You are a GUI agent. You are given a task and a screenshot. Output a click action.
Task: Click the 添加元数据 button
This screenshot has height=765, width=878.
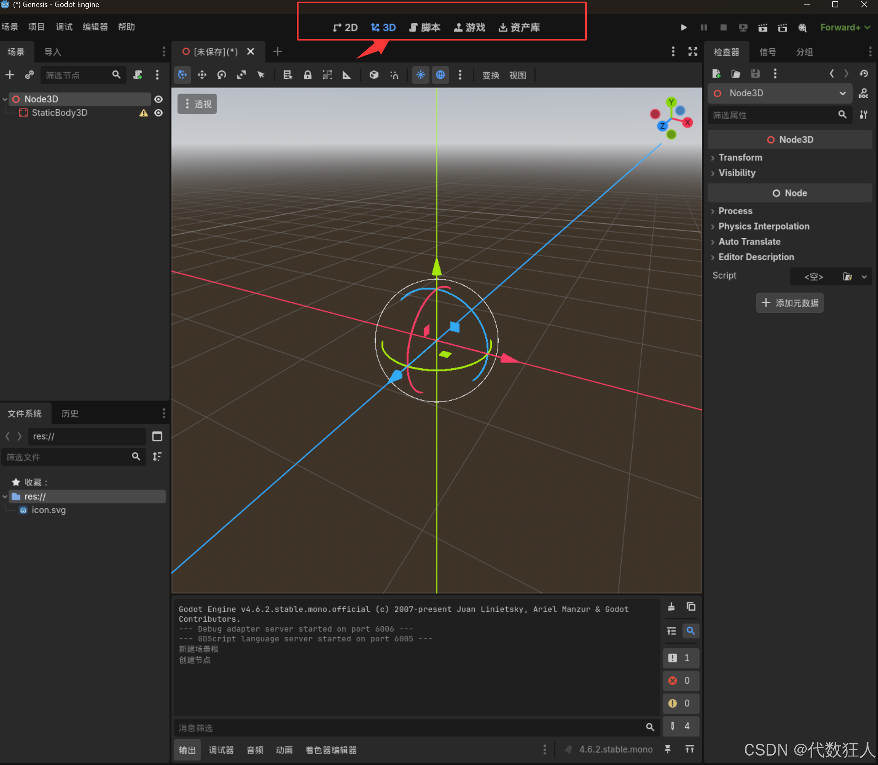[790, 303]
